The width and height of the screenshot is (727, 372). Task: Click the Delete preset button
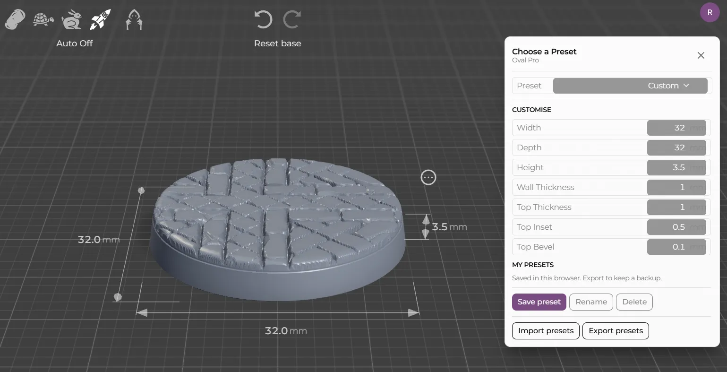pos(634,302)
